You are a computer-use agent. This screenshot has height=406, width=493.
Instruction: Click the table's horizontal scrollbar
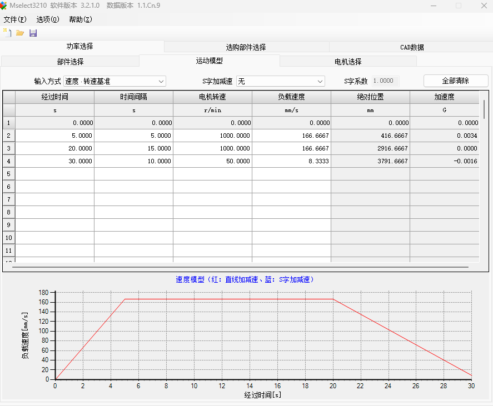[x=241, y=267]
